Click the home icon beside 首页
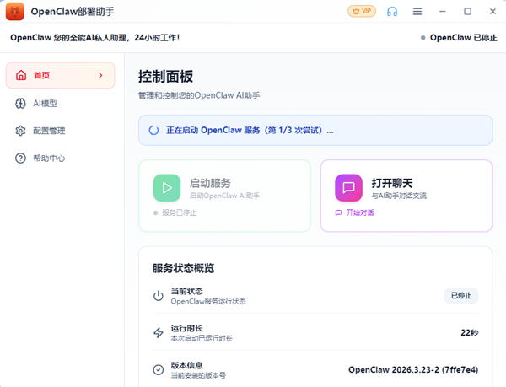506x387 pixels. click(21, 76)
